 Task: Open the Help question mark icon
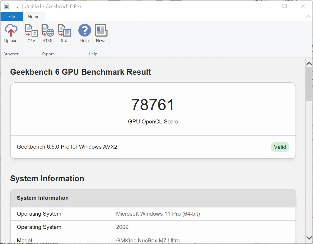(x=84, y=31)
